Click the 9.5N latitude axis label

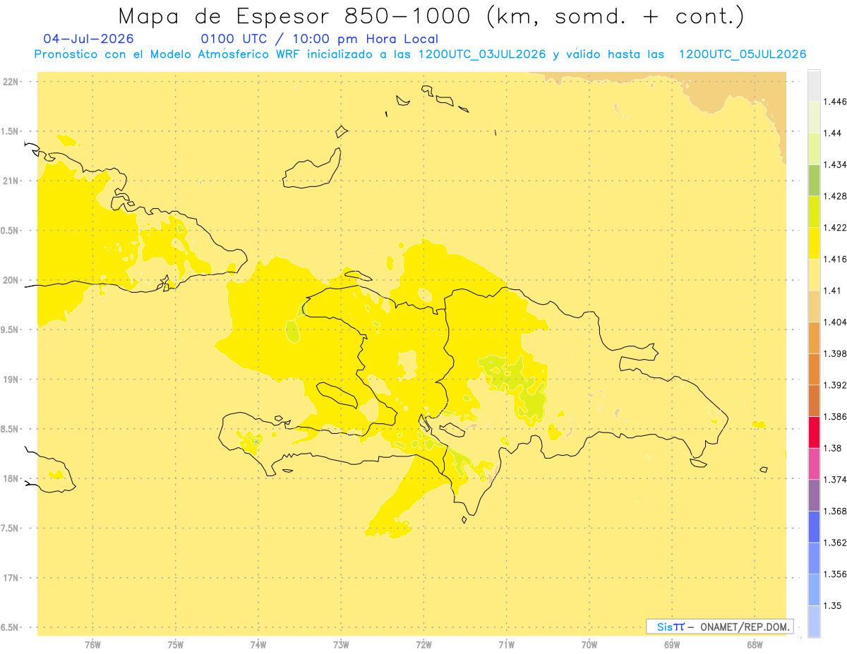[x=11, y=329]
